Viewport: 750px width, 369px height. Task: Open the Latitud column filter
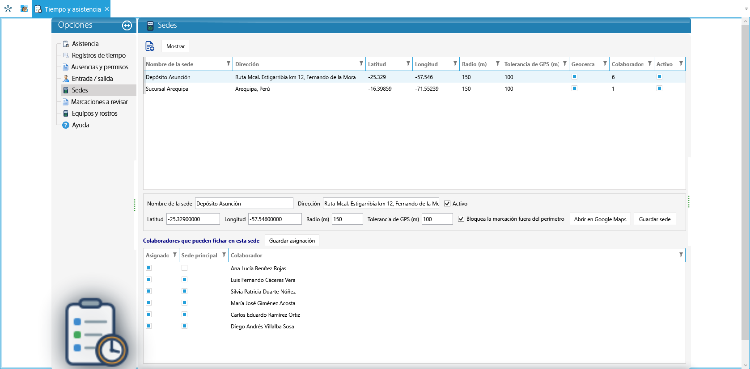(x=408, y=64)
